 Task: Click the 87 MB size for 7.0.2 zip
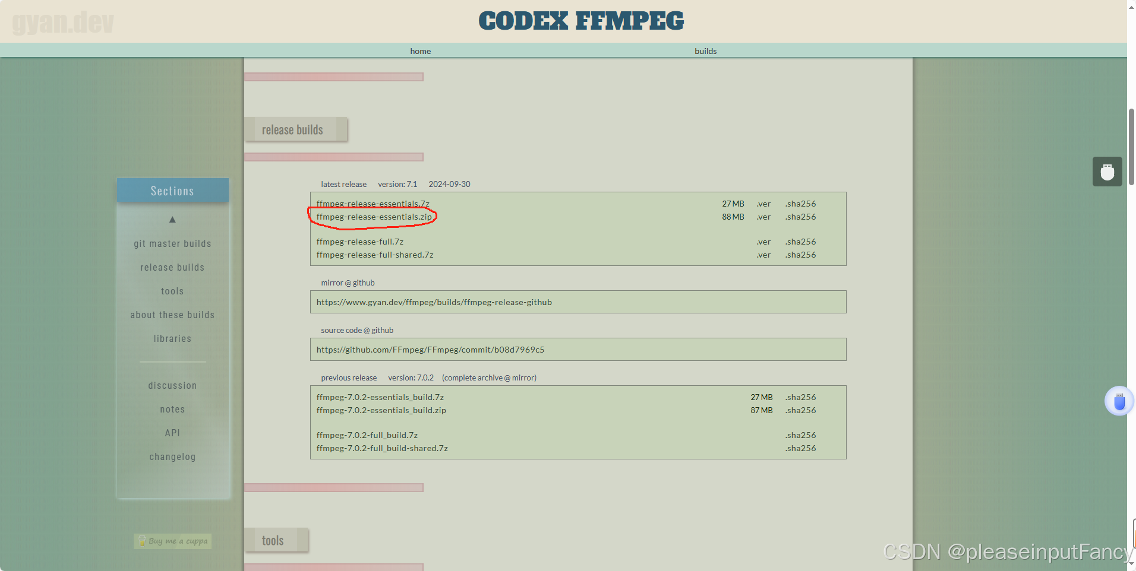coord(762,410)
